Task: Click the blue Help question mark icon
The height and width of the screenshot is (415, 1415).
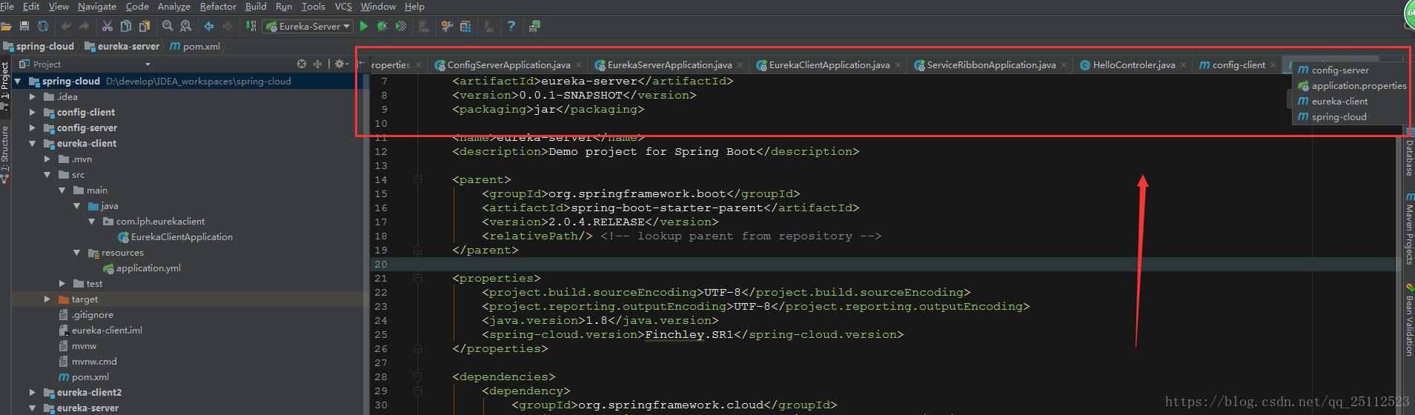Action: pyautogui.click(x=511, y=26)
